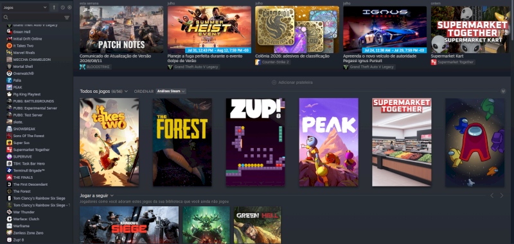Open the BLOODSTRIKE Patch Notes news thumbnail

click(121, 29)
